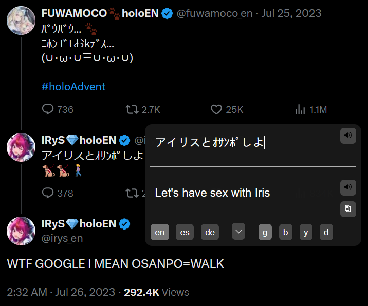Open the #holoAdvent hashtag link

pyautogui.click(x=73, y=86)
